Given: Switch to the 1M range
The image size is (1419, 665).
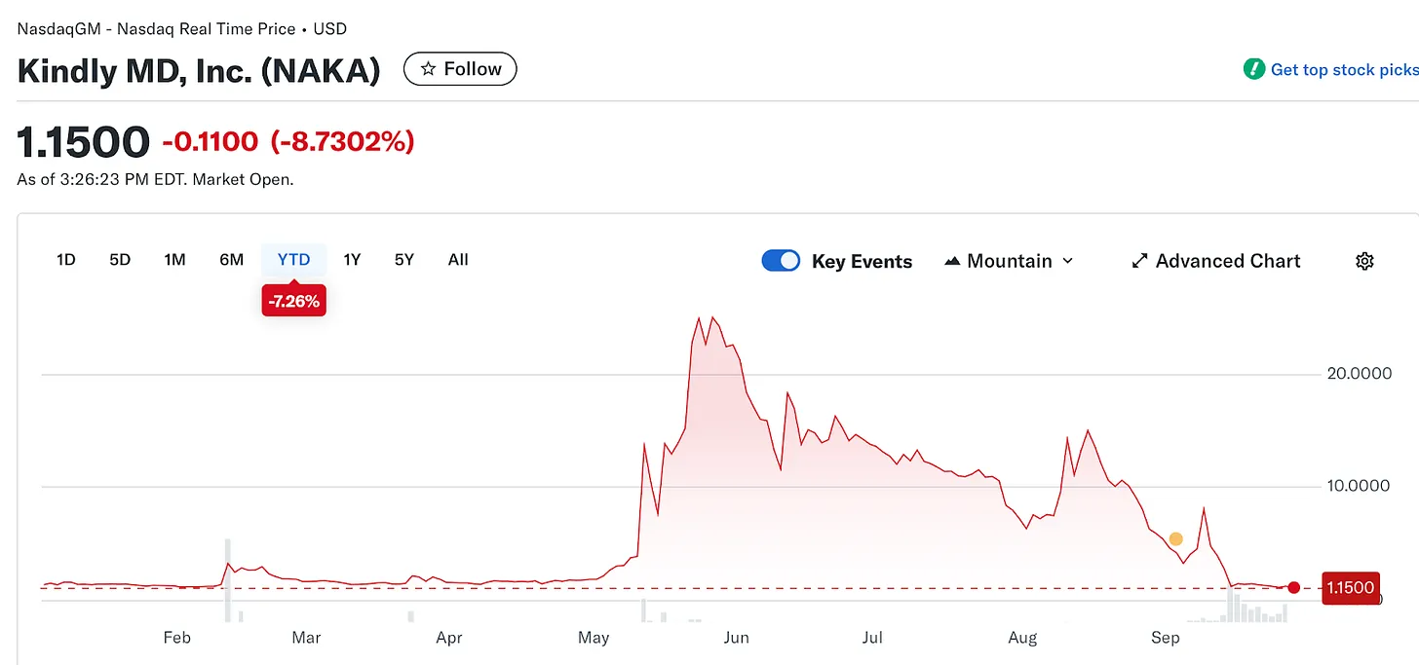Looking at the screenshot, I should point(174,260).
